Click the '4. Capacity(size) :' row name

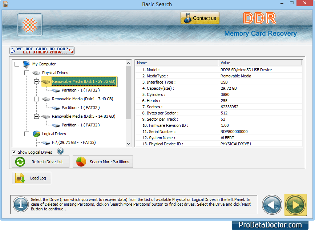point(158,88)
